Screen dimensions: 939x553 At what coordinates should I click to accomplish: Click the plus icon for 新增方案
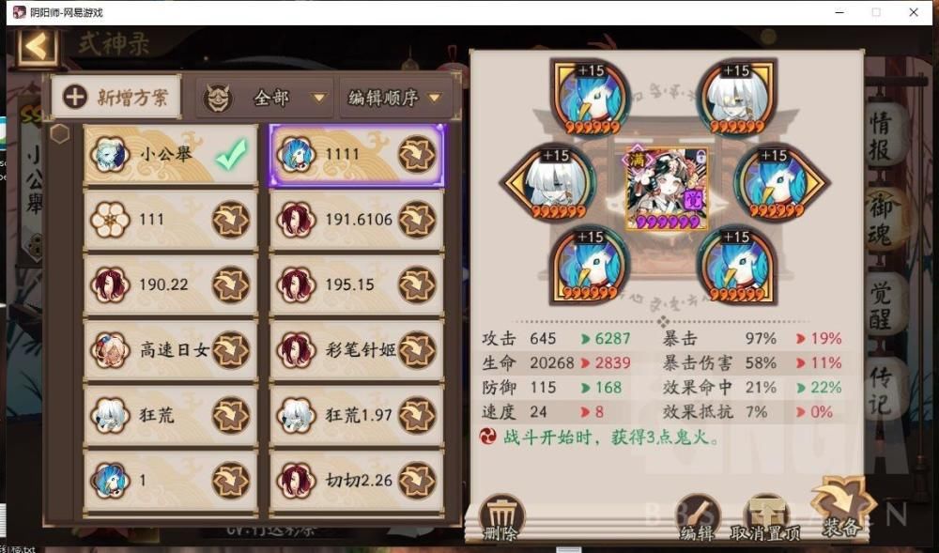click(x=75, y=97)
